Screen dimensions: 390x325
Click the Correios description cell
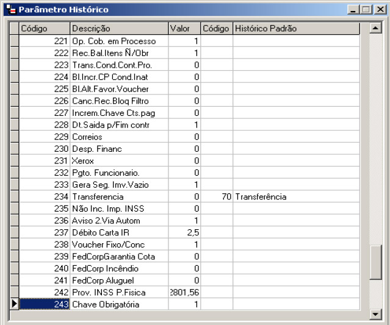pos(119,137)
